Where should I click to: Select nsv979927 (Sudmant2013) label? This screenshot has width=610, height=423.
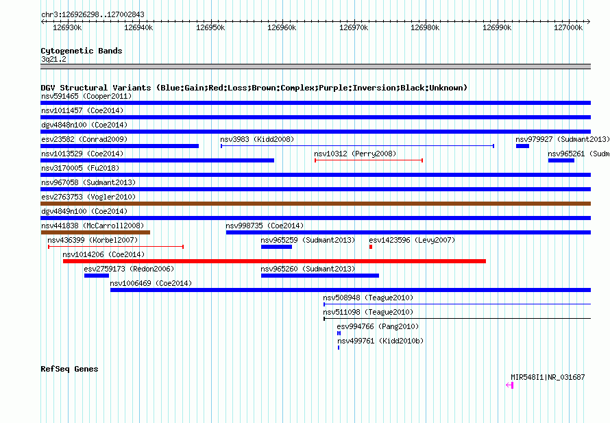563,139
